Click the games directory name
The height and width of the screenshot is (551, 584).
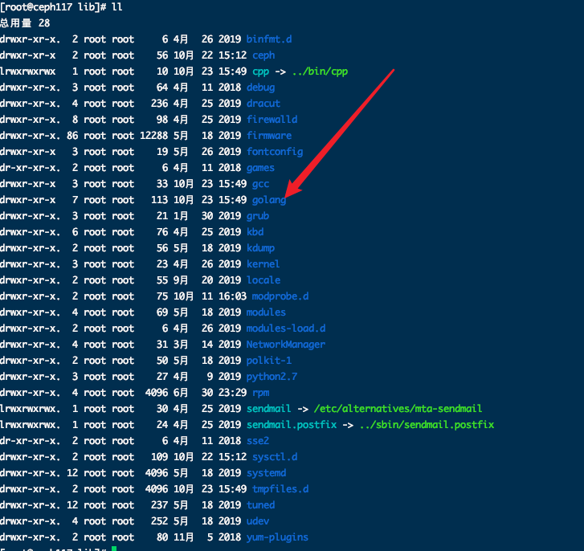tap(260, 168)
